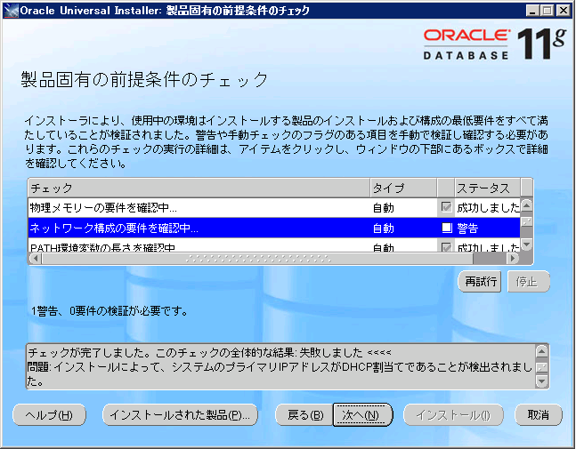Toggle checkbox in ネットワーク構成 warning row

point(446,228)
